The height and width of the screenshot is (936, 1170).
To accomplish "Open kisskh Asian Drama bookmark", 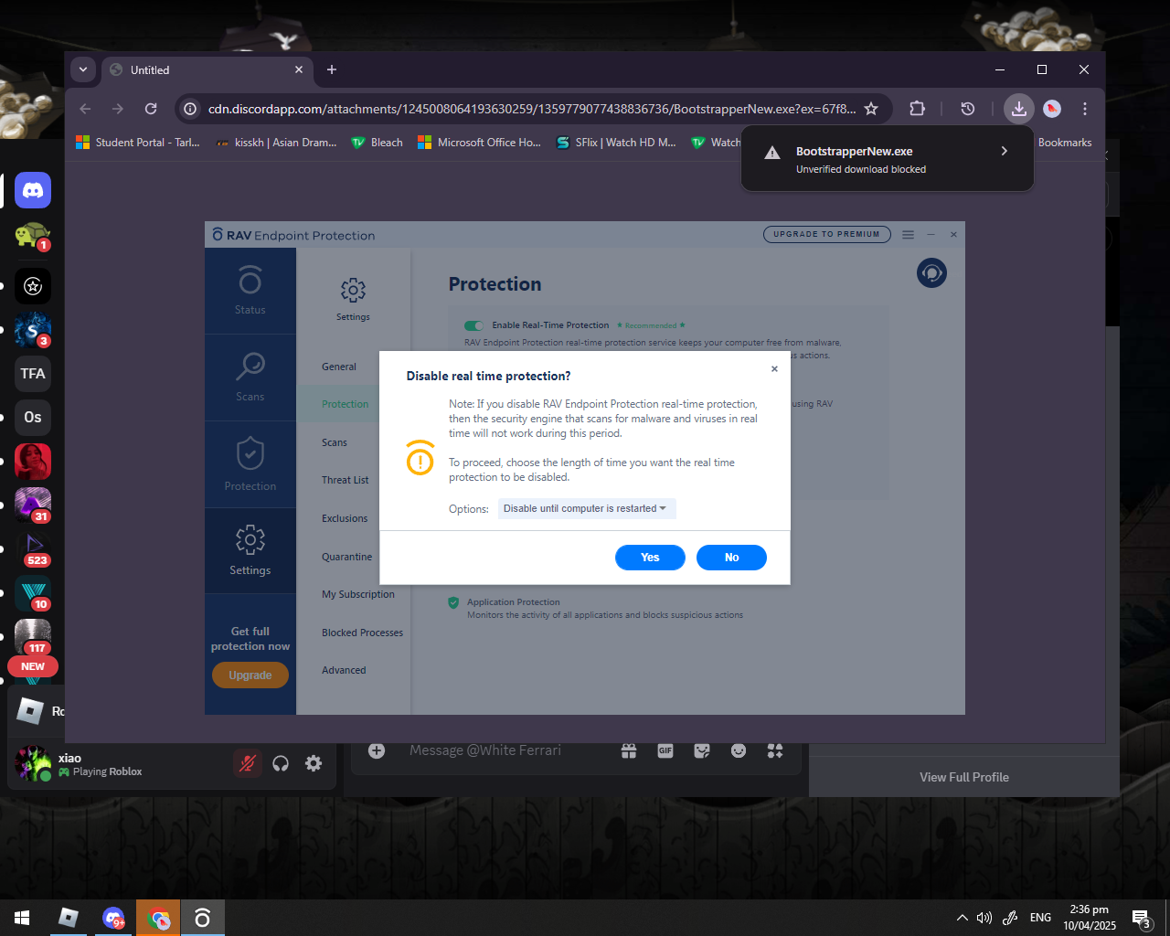I will click(x=277, y=143).
